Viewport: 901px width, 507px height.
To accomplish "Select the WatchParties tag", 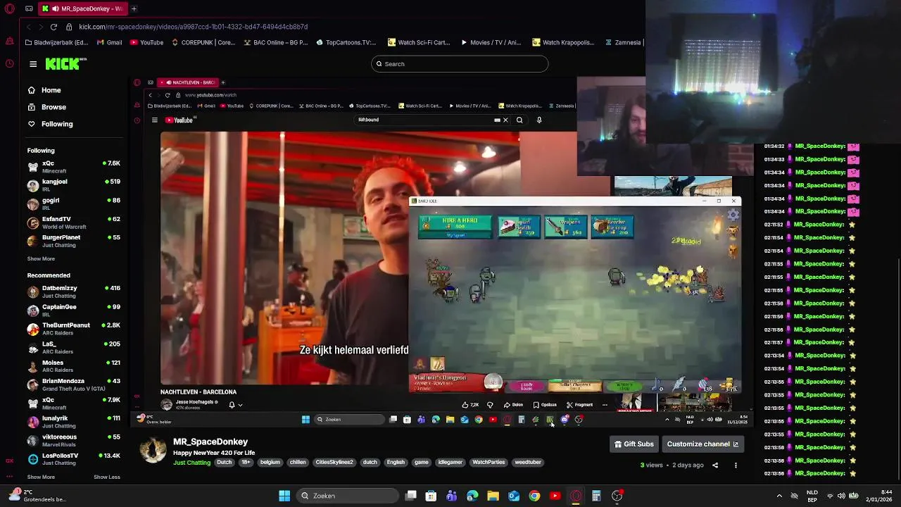I will 489,463.
